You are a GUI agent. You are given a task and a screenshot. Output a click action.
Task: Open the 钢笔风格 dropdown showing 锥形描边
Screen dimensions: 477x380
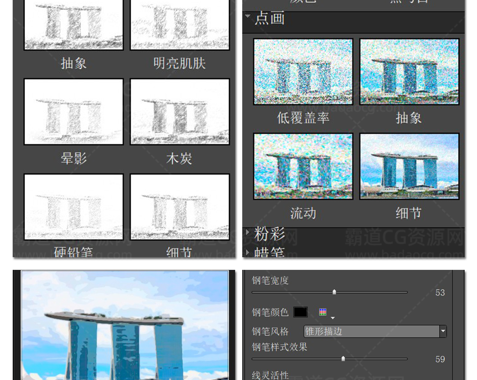[x=375, y=331]
